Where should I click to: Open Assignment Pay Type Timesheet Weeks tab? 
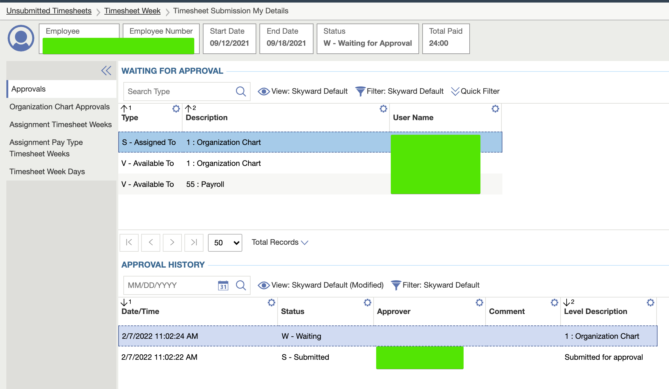click(46, 148)
